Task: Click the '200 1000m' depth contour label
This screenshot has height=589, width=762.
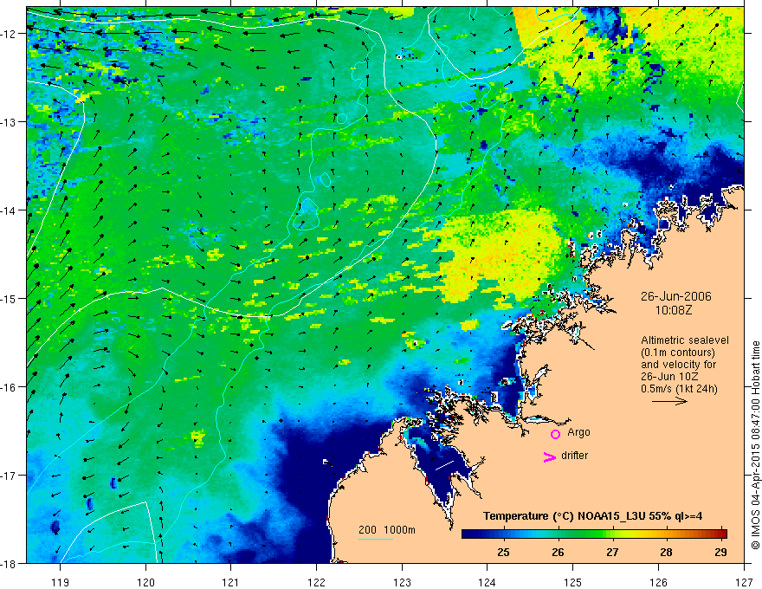Action: point(387,530)
